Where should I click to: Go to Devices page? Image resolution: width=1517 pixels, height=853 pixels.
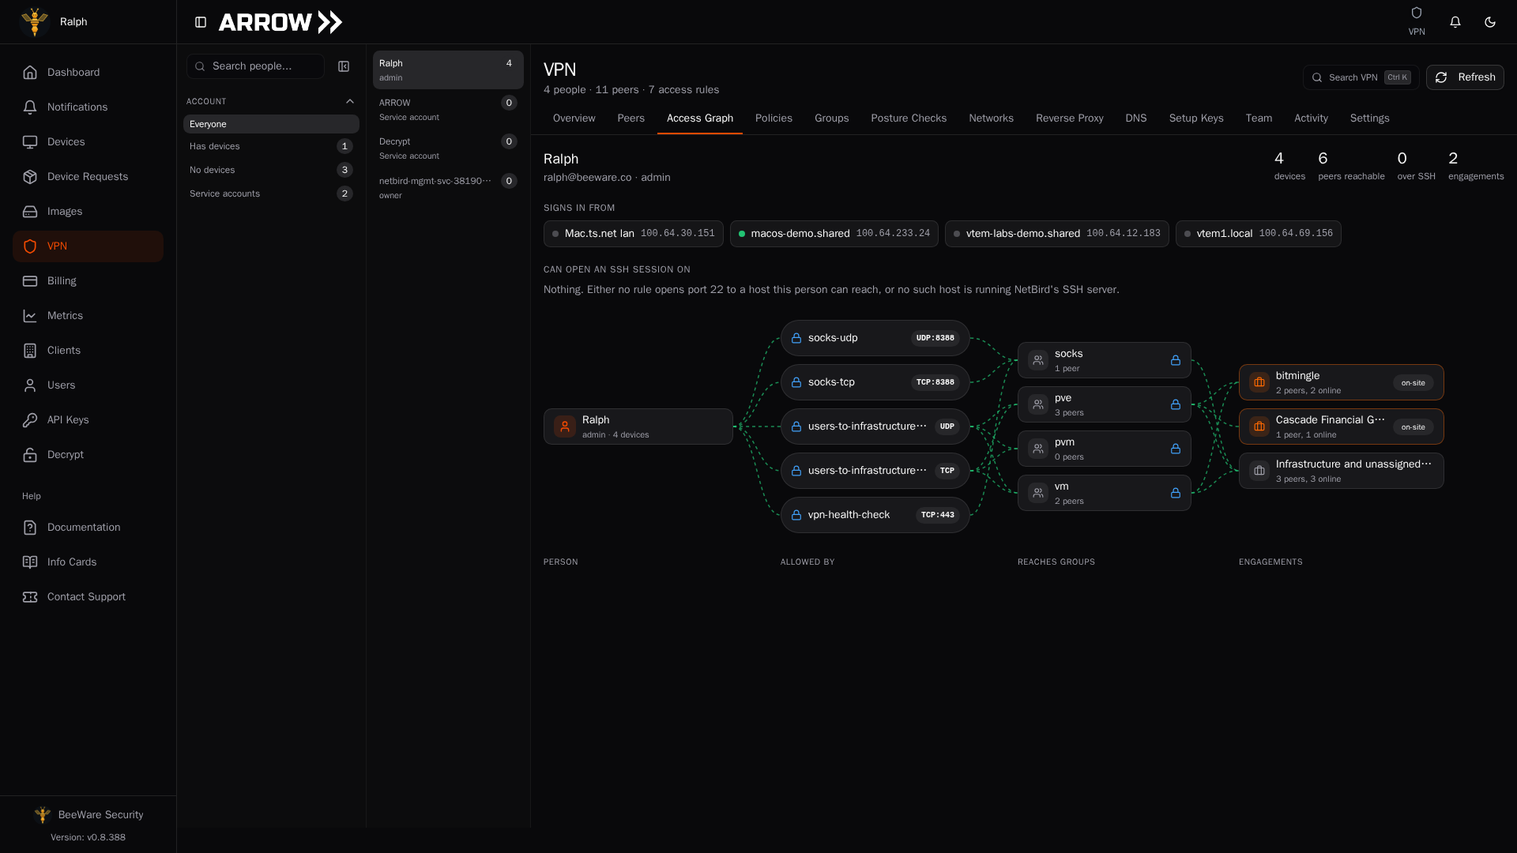(88, 142)
